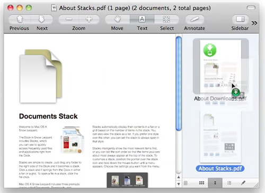This screenshot has height=193, width=265.
Task: Zoom in with the plus button
Action: 89,19
